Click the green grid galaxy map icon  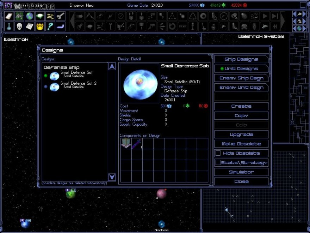point(19,16)
